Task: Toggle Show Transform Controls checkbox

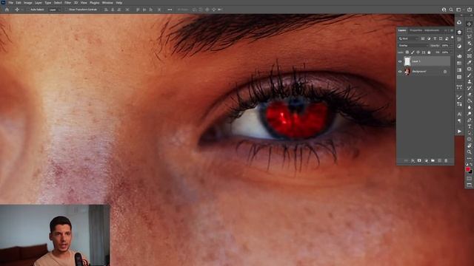Action: coord(67,10)
